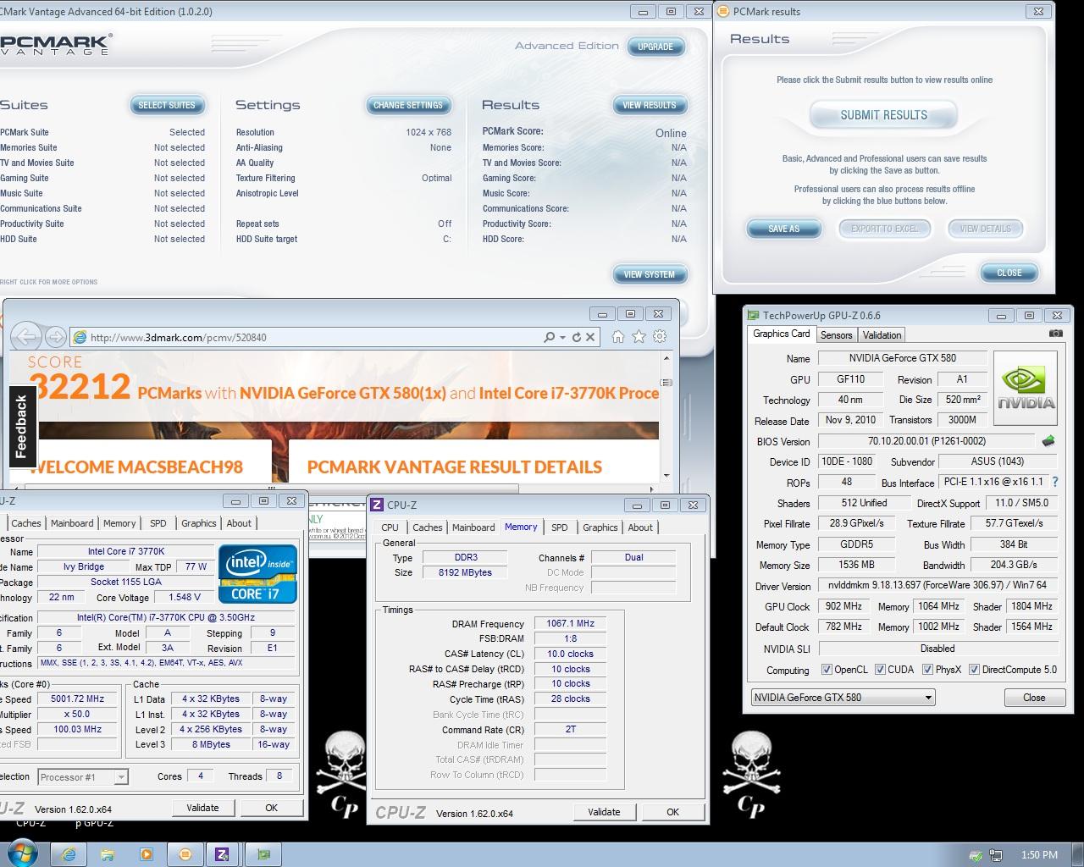Image resolution: width=1084 pixels, height=867 pixels.
Task: Click OK in CPU-Z memory window
Action: point(672,812)
